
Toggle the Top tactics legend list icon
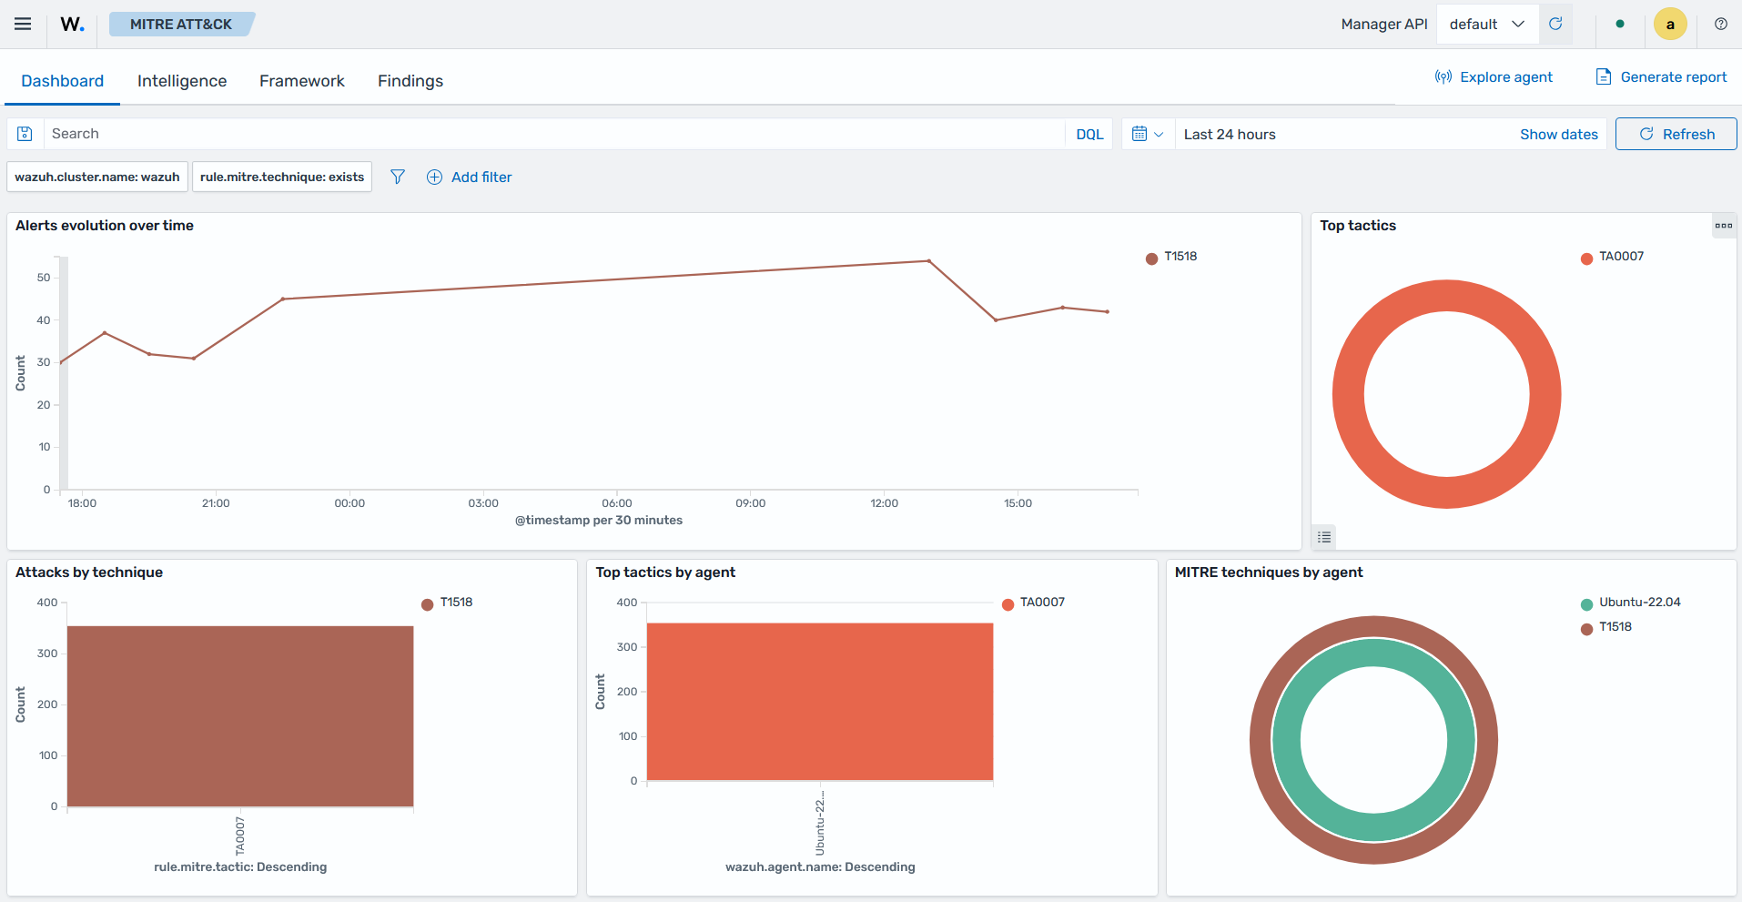(1324, 538)
